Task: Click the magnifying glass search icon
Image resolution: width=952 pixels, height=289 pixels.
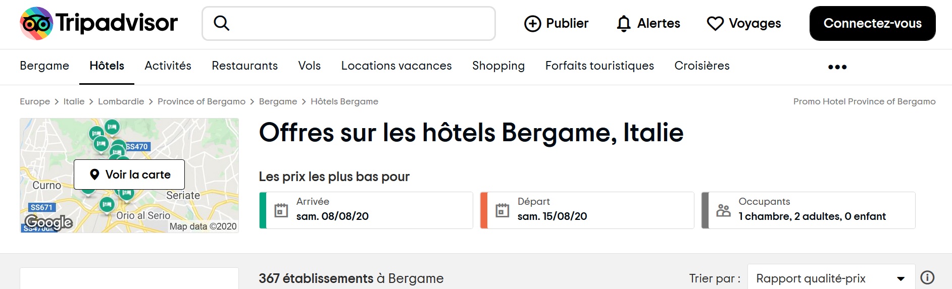Action: coord(221,23)
